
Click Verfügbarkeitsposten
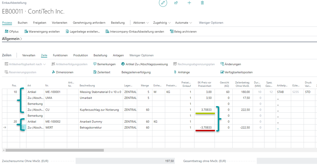point(236,72)
